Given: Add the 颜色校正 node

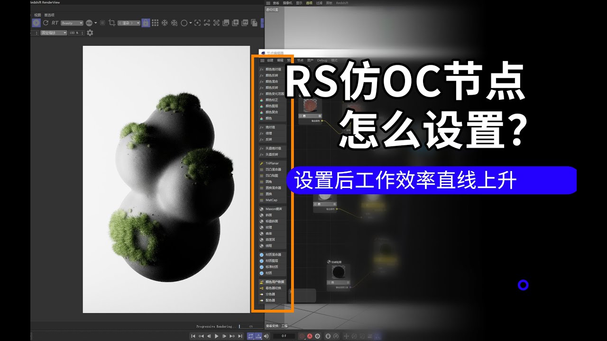Looking at the screenshot, I should (272, 100).
